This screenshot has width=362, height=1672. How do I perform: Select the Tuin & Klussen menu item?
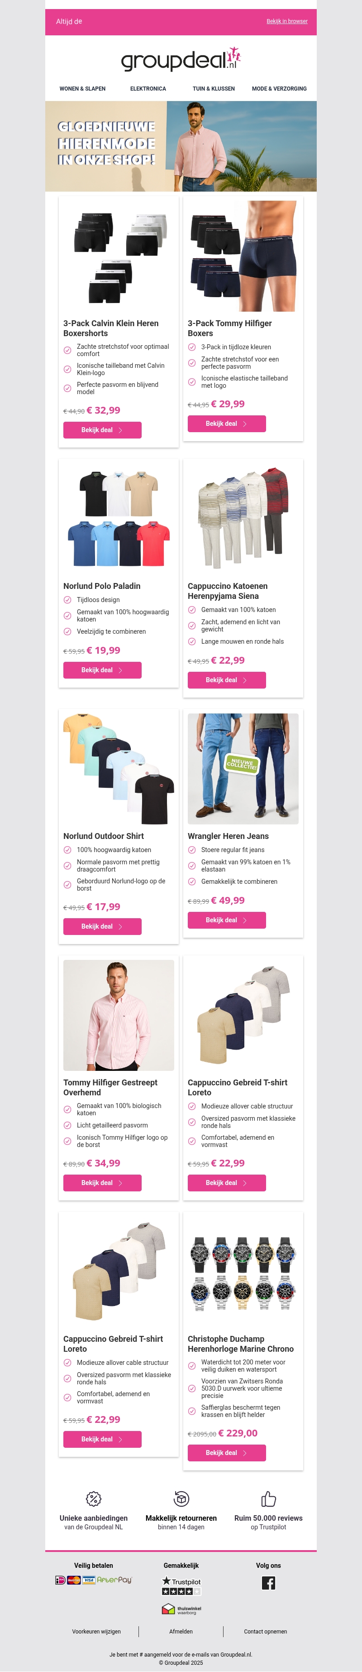(214, 88)
